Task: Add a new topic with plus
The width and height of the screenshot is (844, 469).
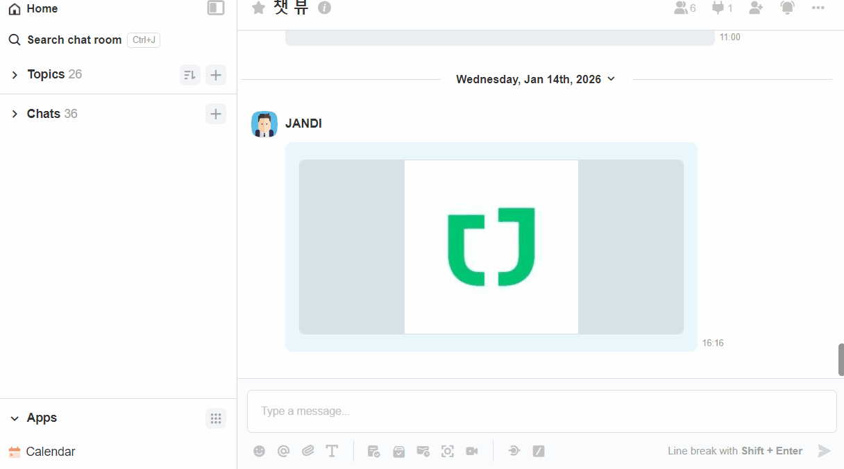Action: click(x=216, y=75)
